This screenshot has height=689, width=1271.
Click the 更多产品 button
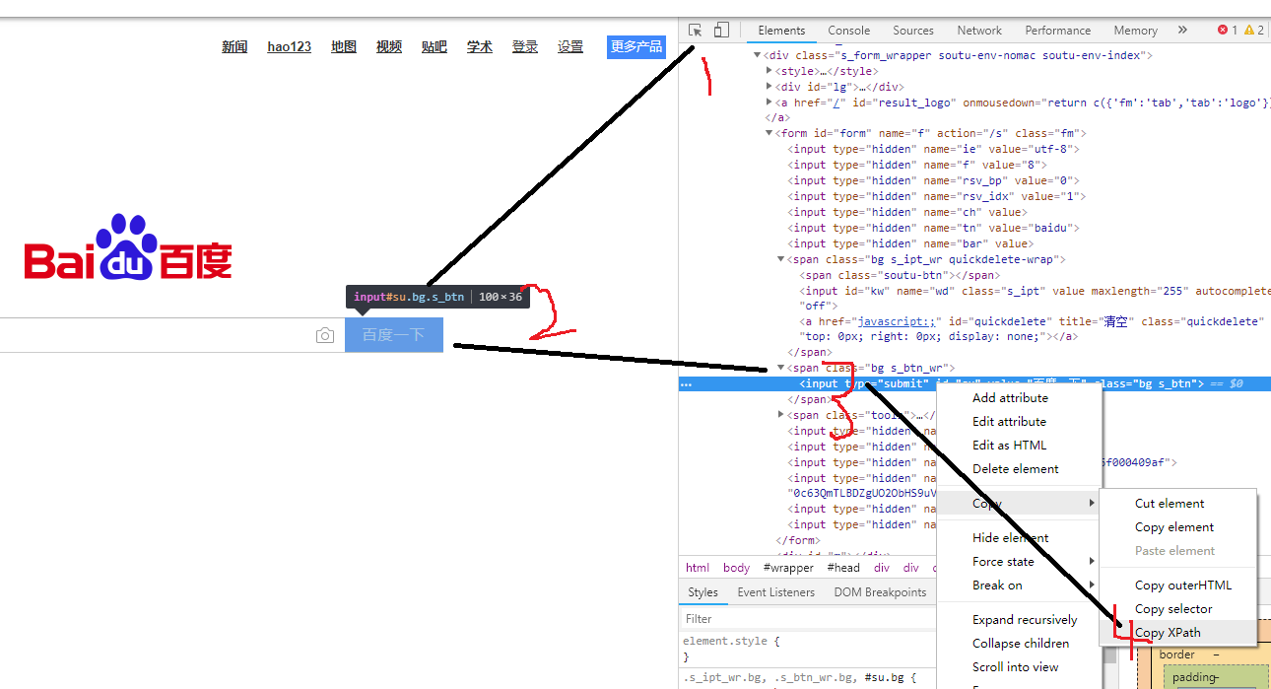[x=636, y=47]
